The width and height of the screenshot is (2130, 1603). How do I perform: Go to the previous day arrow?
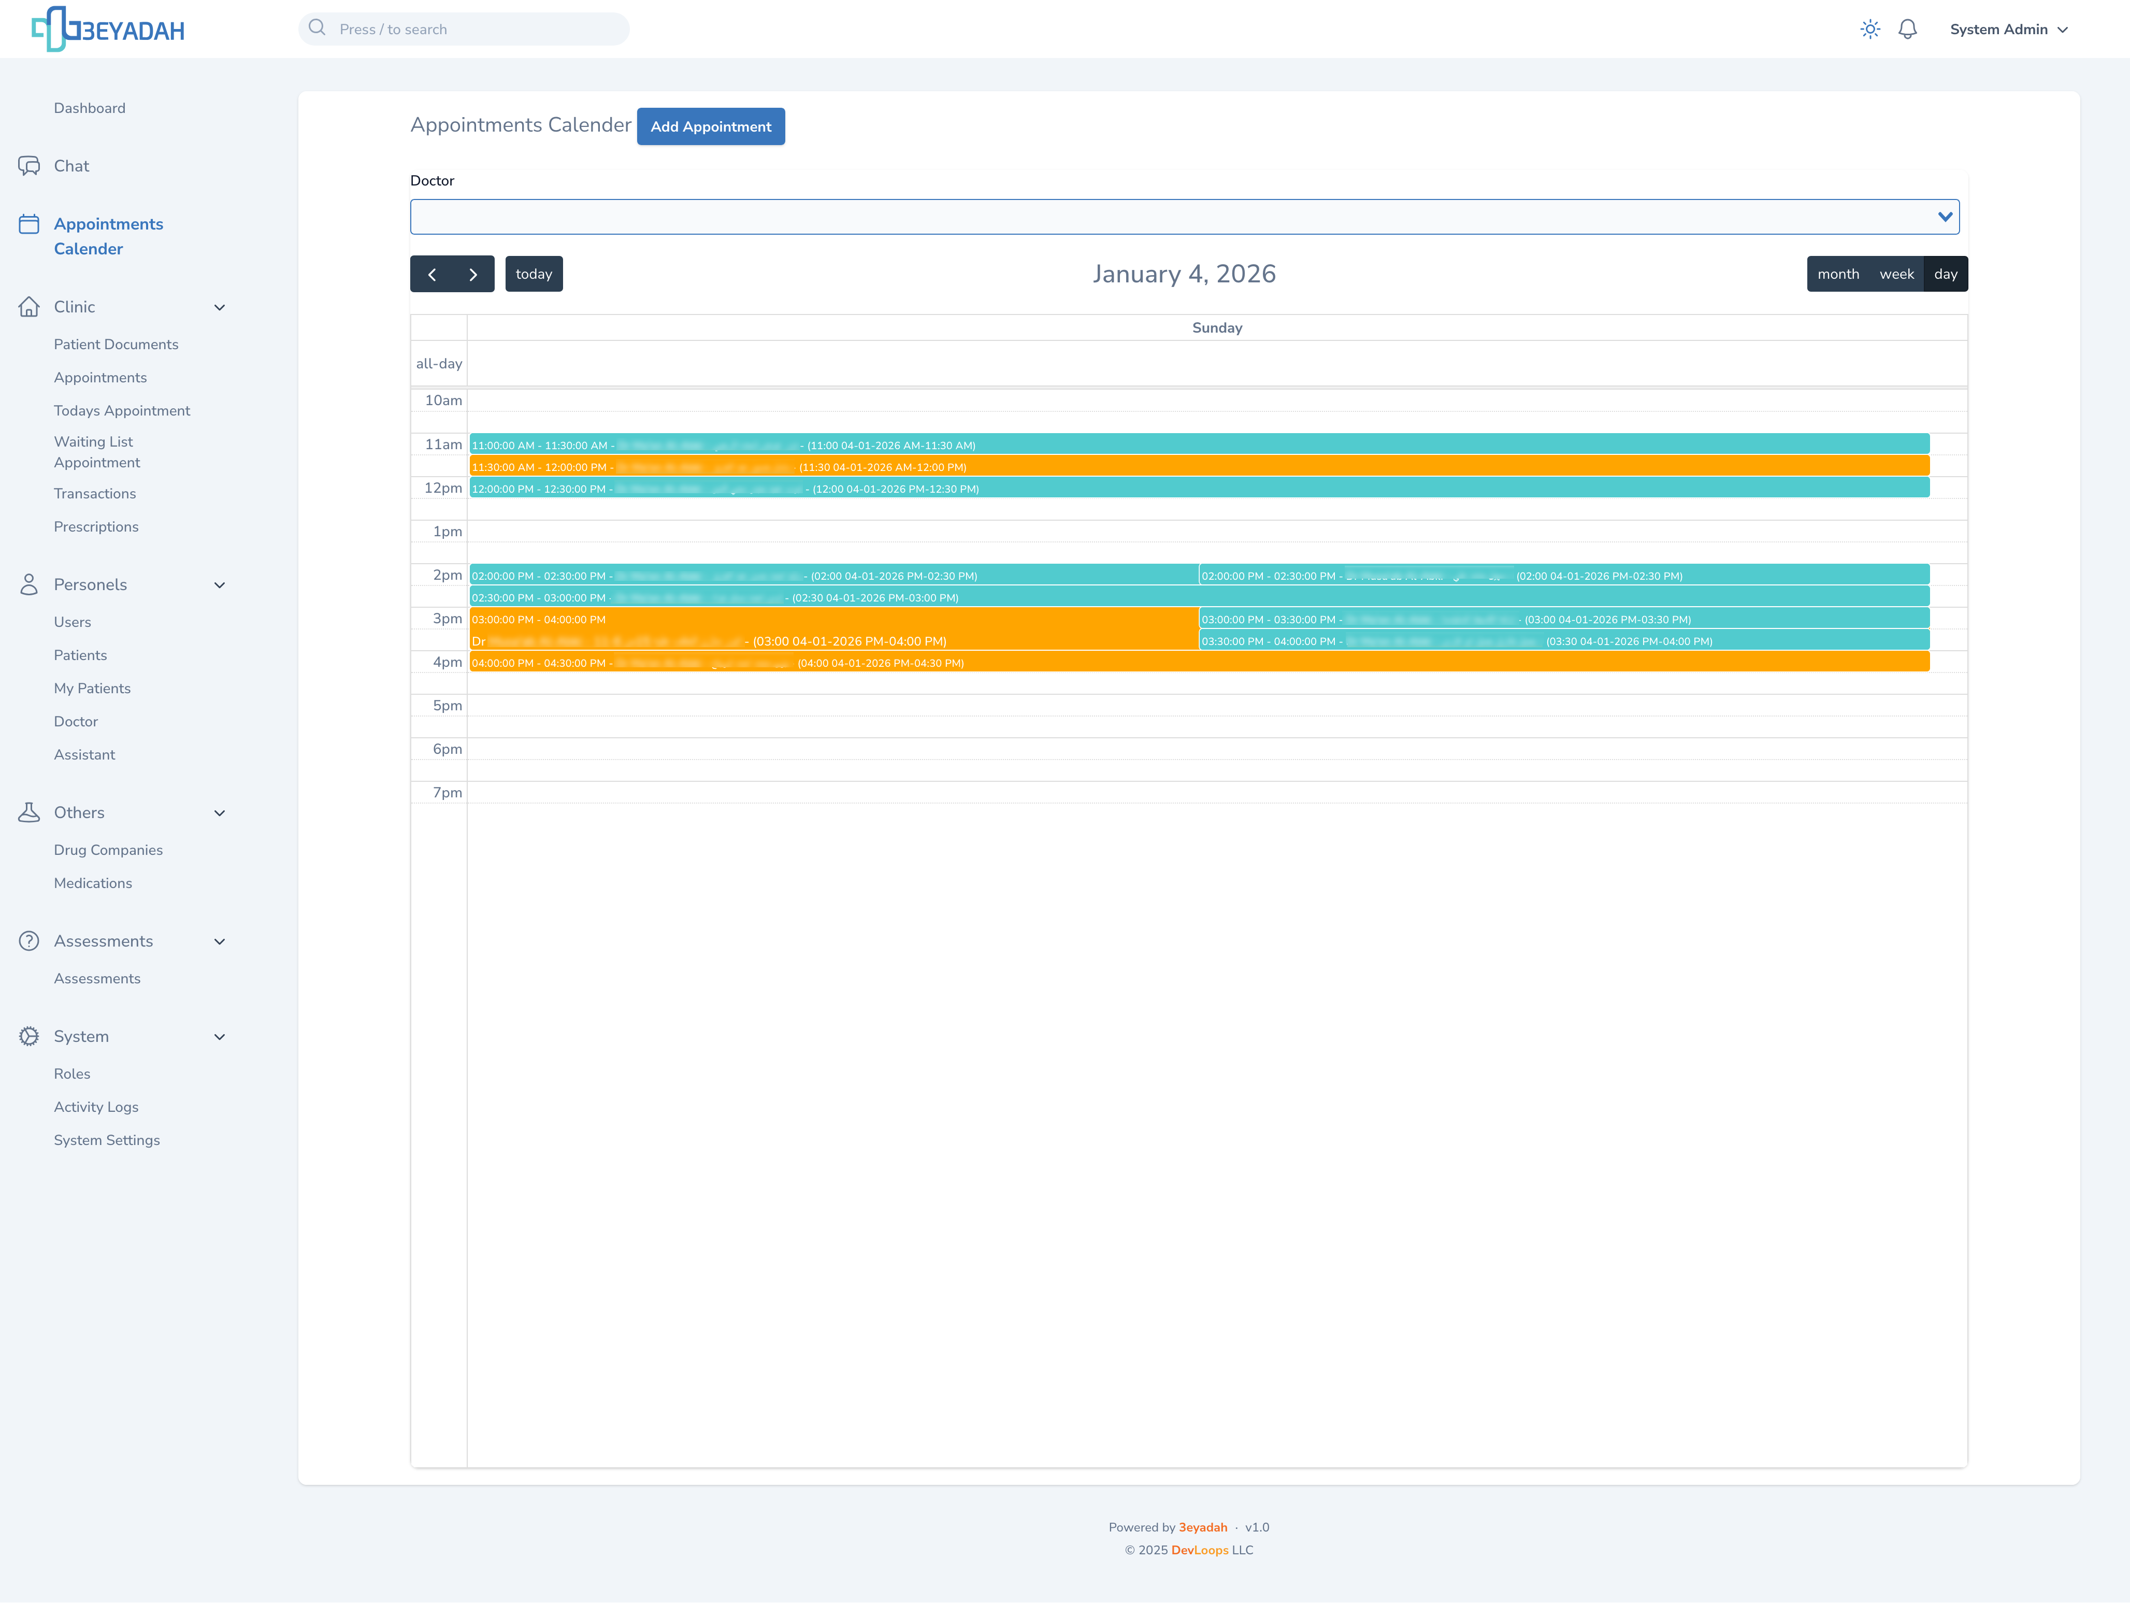click(431, 275)
